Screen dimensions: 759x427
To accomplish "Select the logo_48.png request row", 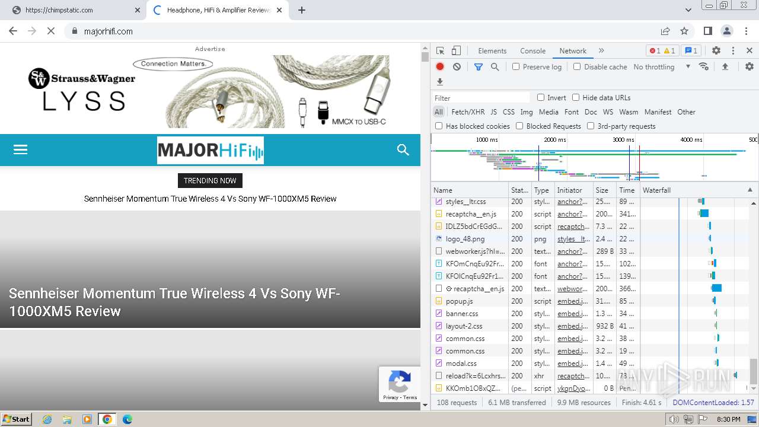I will click(x=591, y=239).
